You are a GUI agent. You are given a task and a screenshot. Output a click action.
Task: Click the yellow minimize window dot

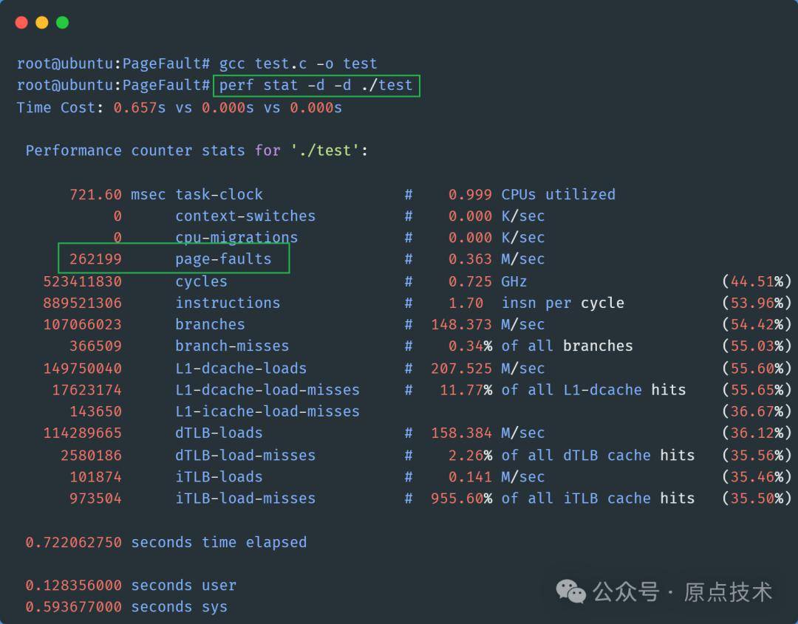click(41, 22)
